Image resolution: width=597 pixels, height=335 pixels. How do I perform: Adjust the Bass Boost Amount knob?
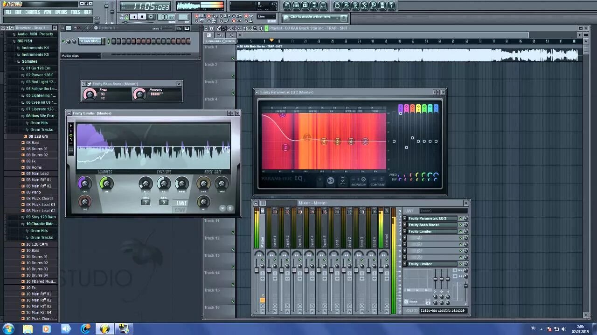[139, 94]
